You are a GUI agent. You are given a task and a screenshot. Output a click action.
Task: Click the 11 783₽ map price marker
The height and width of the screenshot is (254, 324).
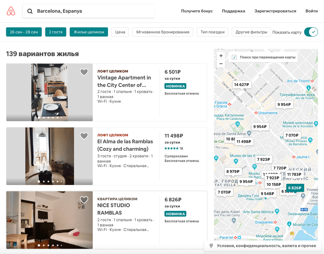(294, 174)
